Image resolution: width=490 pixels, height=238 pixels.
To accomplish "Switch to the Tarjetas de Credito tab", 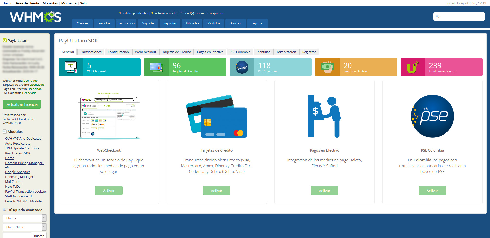I will click(177, 52).
